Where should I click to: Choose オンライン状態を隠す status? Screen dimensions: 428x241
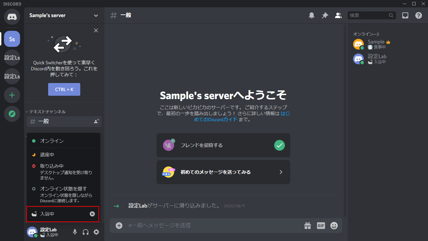pyautogui.click(x=64, y=194)
